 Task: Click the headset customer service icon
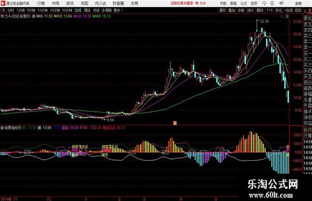point(264,3)
